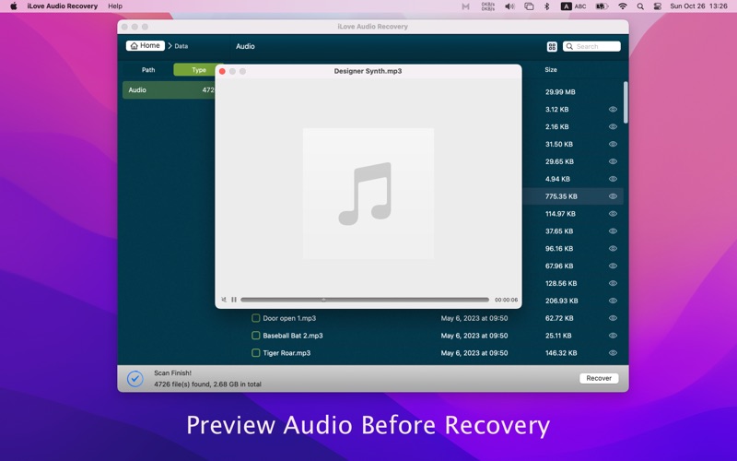Screen dimensions: 737x461
Task: Click the Size column header
Action: click(x=551, y=70)
